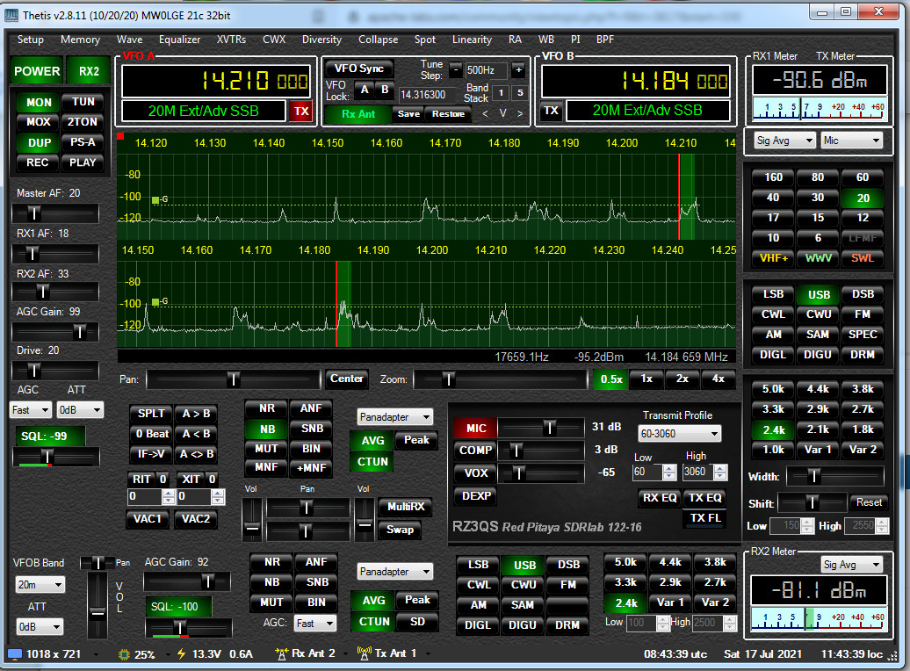Click the band stack V button
This screenshot has height=671, width=910.
[502, 114]
